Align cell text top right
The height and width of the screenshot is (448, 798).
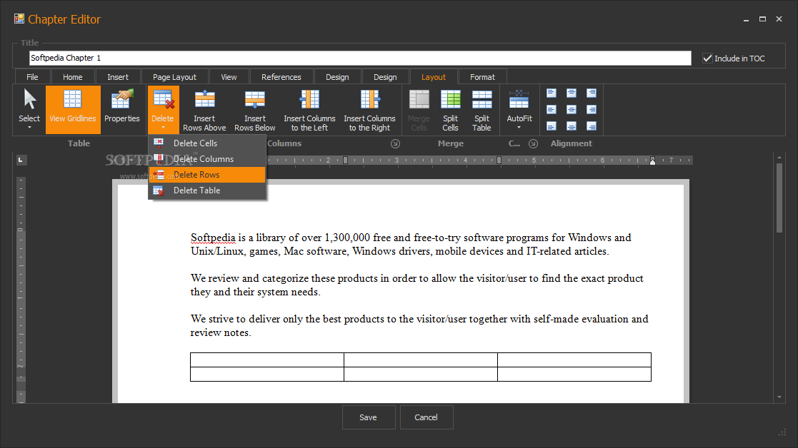[x=592, y=93]
